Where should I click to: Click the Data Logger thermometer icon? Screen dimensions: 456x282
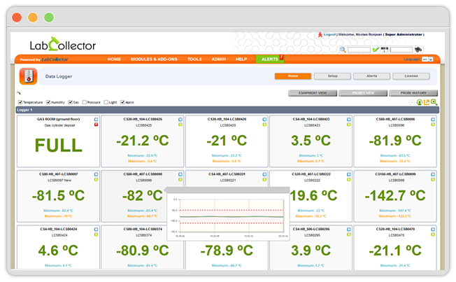coord(28,76)
